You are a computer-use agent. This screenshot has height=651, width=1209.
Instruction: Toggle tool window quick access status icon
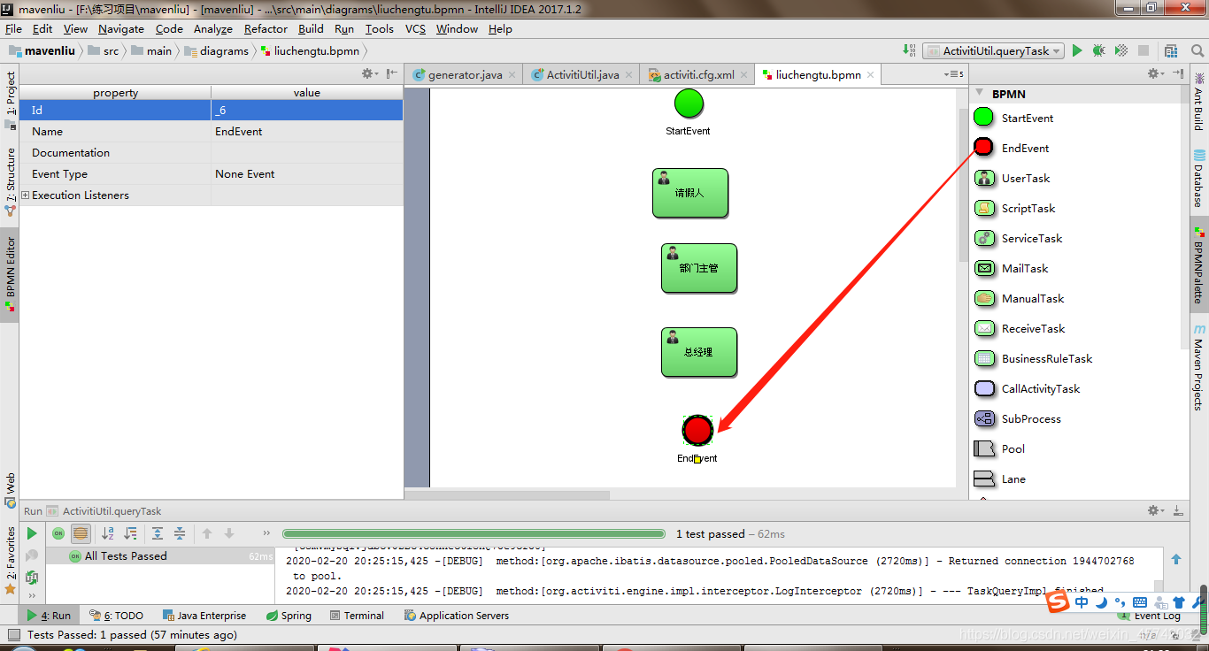point(12,634)
